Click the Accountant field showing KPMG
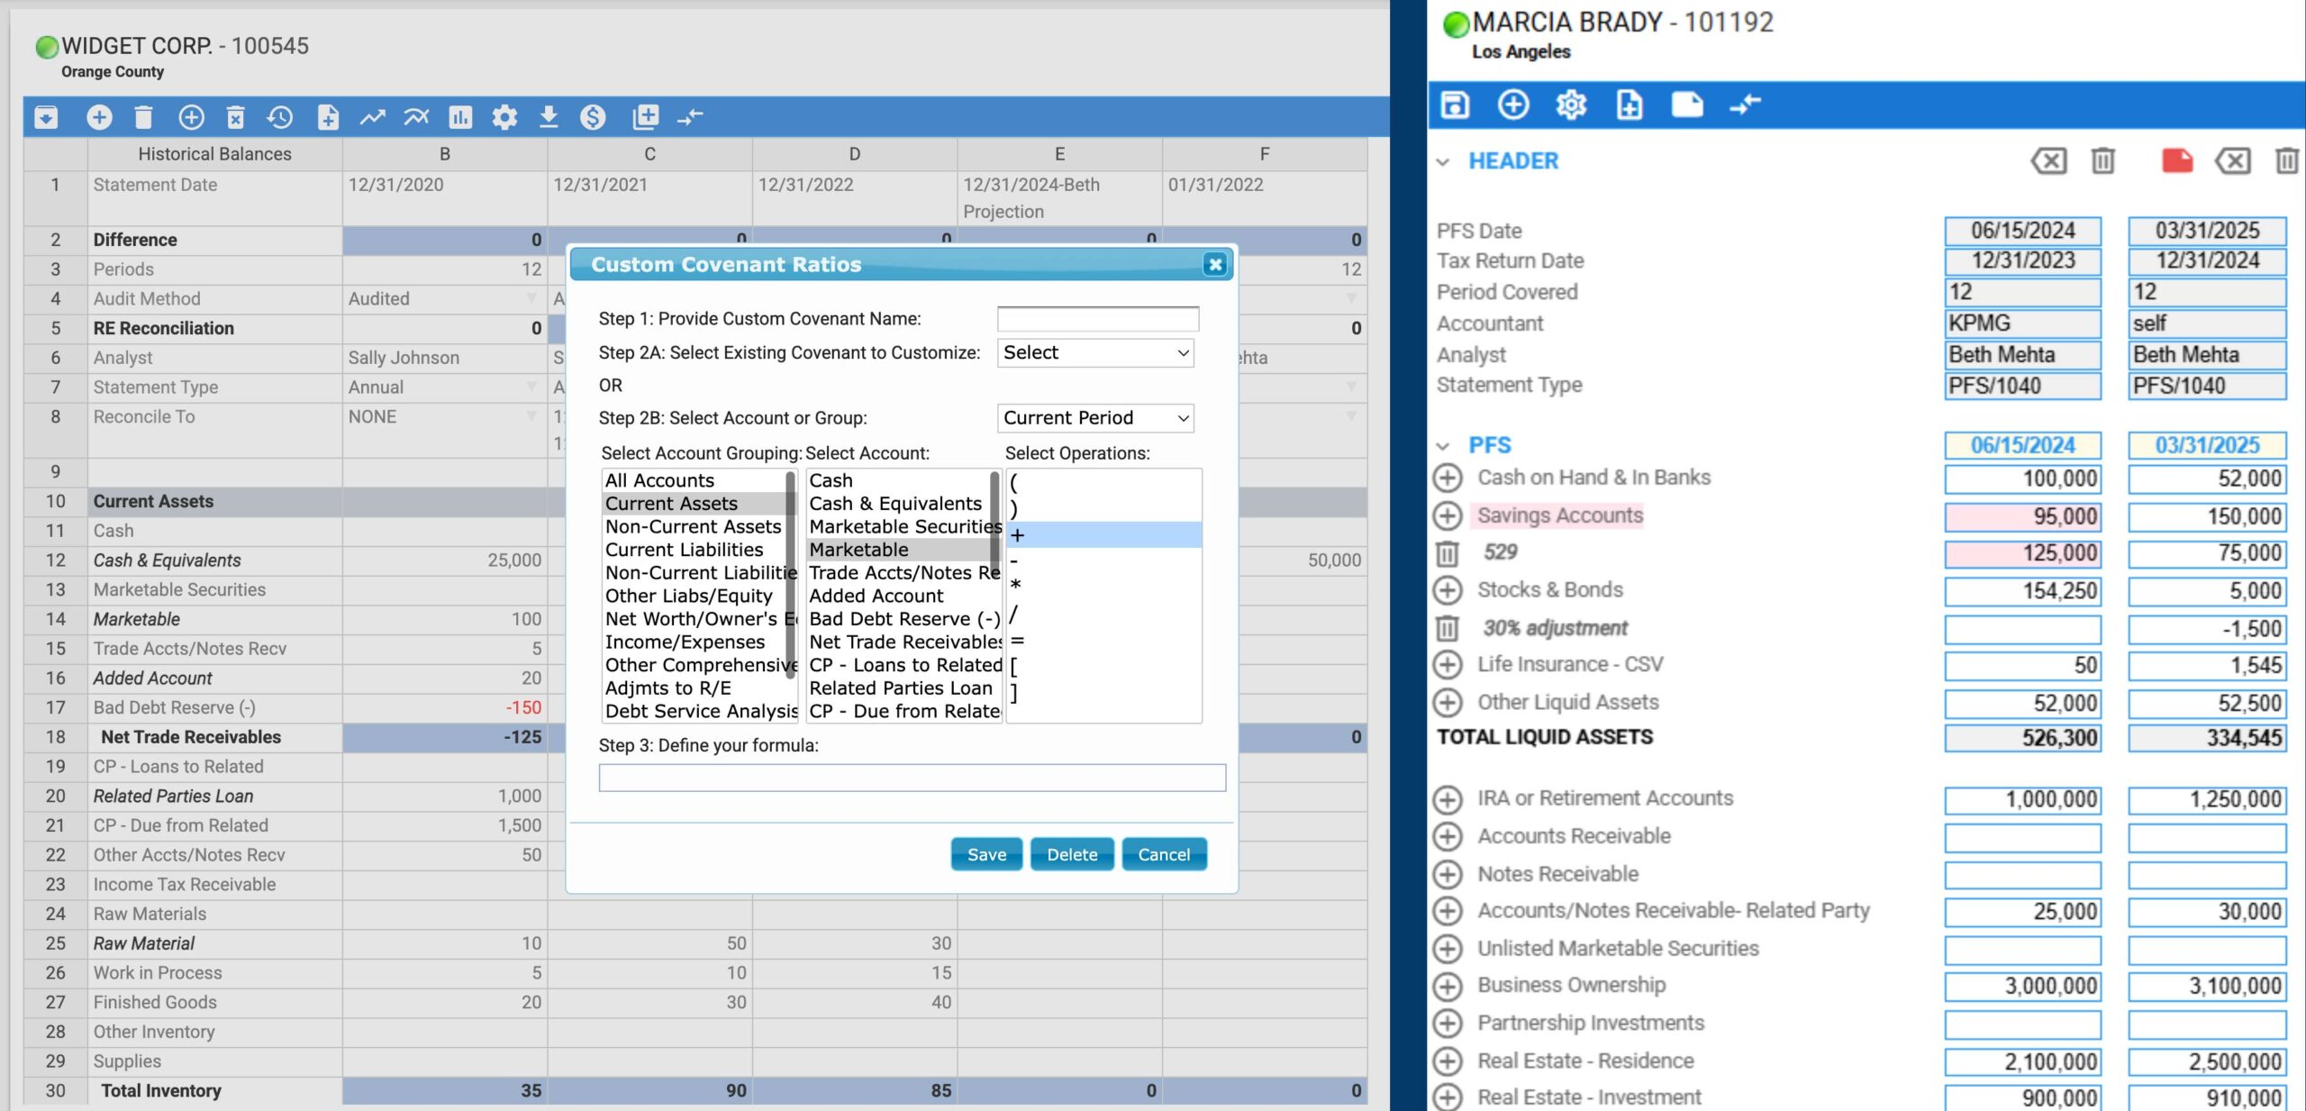The image size is (2306, 1111). point(2022,323)
